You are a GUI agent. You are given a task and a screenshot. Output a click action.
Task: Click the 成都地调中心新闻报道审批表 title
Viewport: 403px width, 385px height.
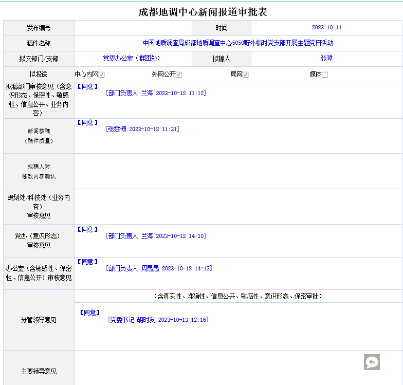pyautogui.click(x=203, y=12)
